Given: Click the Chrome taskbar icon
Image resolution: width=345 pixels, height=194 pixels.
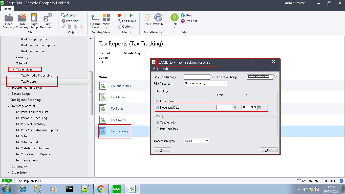Looking at the screenshot, I should point(101,189).
